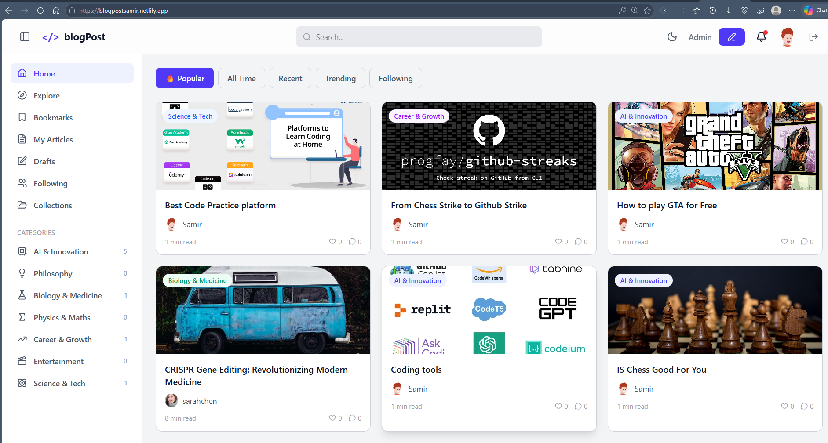828x443 pixels.
Task: Select the Recent tab
Action: pos(290,78)
